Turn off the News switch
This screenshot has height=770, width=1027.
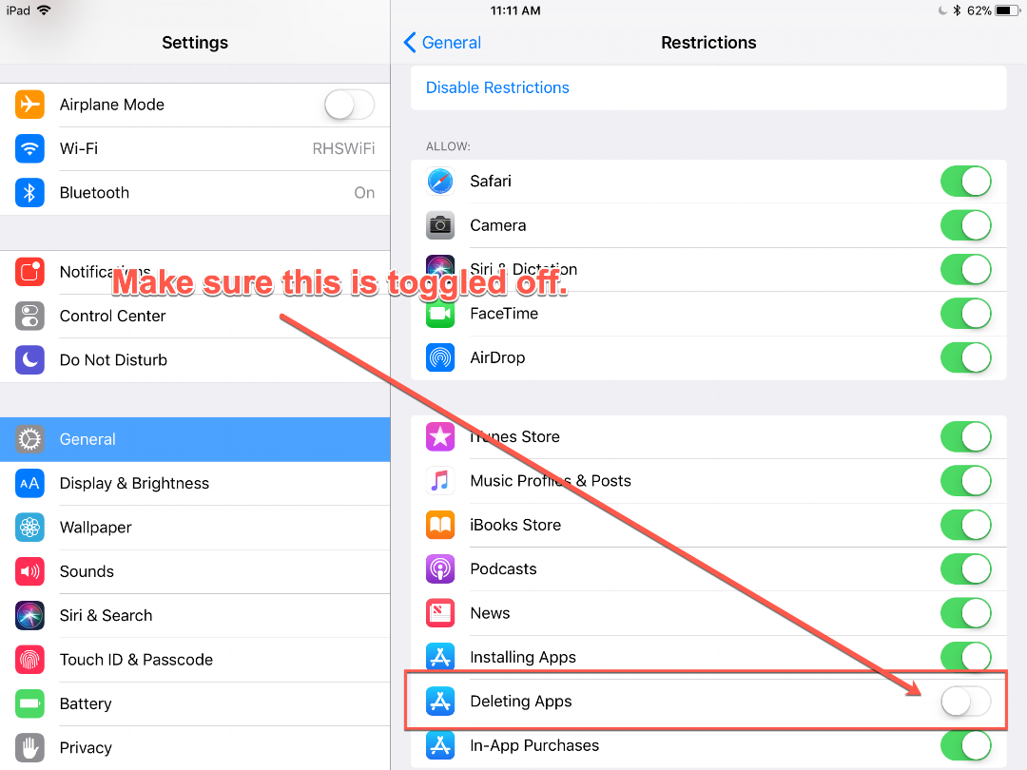coord(965,613)
